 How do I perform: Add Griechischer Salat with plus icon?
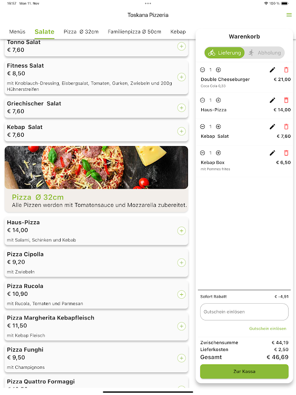(x=182, y=108)
